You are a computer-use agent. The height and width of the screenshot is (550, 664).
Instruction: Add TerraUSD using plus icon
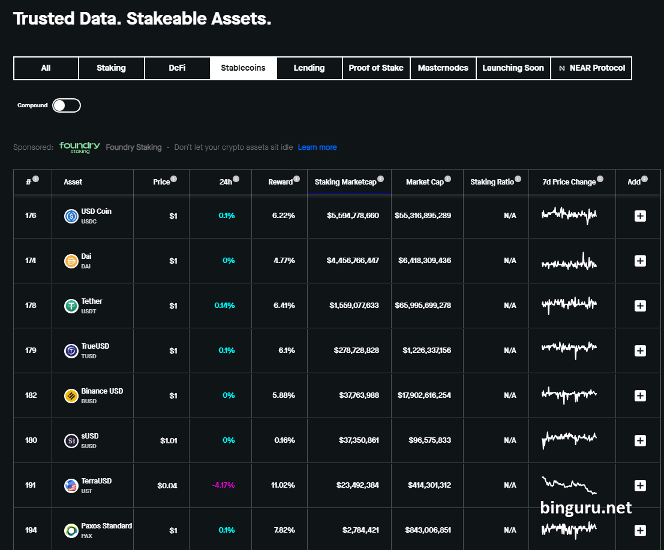point(640,485)
